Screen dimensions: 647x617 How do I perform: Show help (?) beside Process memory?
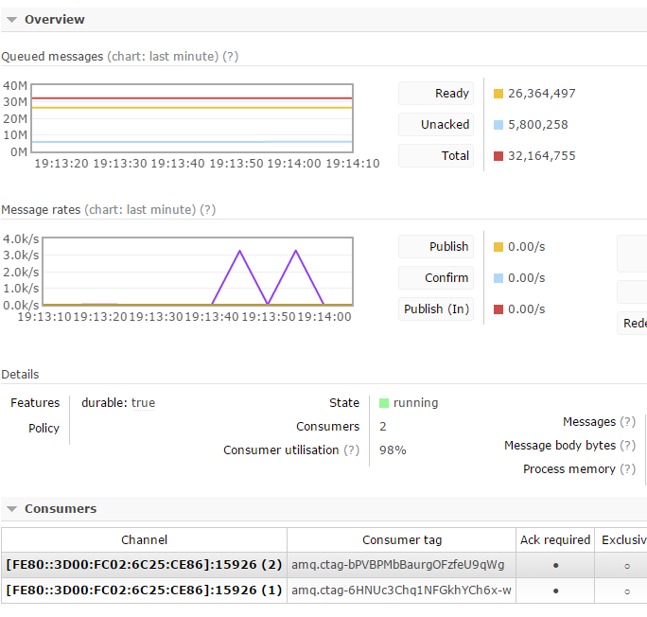tap(627, 469)
